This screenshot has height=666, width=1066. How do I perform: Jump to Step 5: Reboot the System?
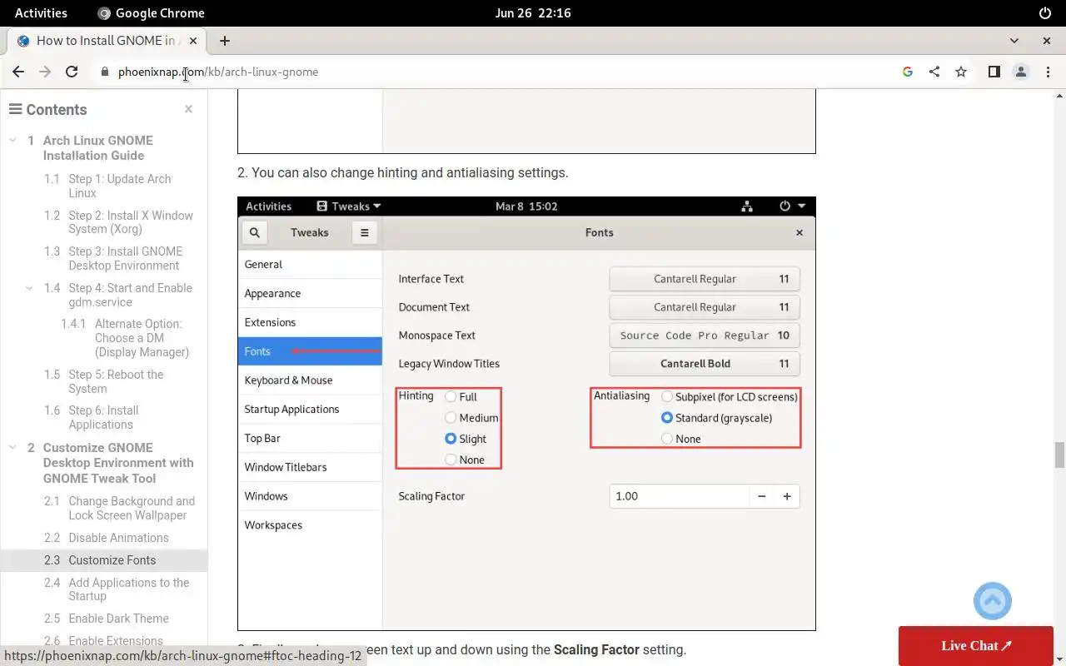(116, 381)
